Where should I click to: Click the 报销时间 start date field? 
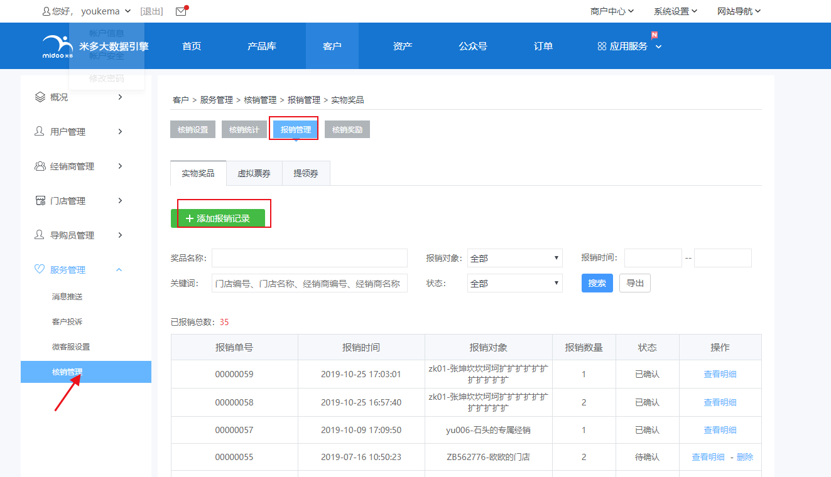pos(653,258)
